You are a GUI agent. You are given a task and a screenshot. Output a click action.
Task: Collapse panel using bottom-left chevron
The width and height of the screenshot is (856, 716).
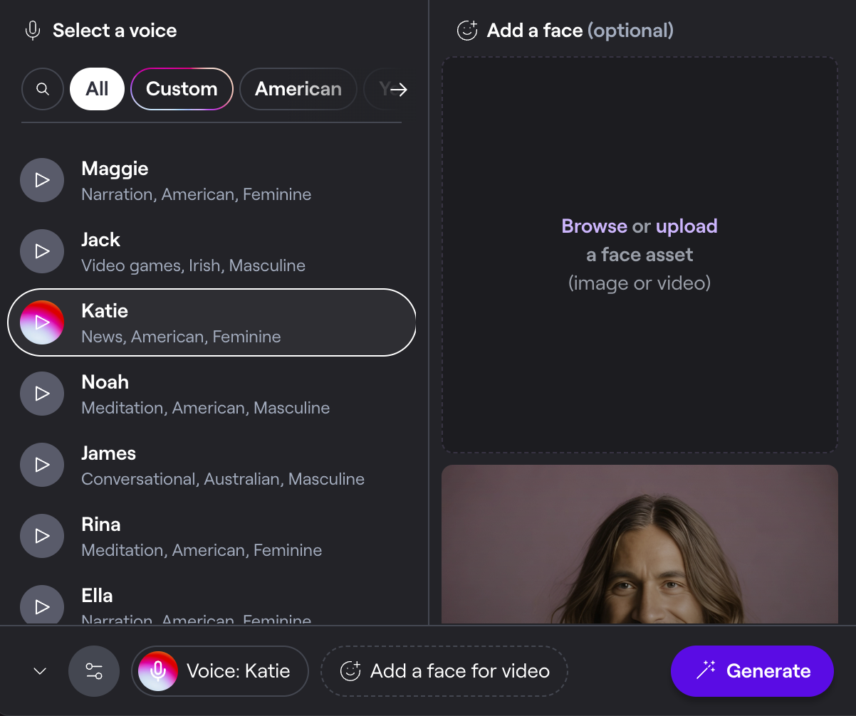pos(41,671)
